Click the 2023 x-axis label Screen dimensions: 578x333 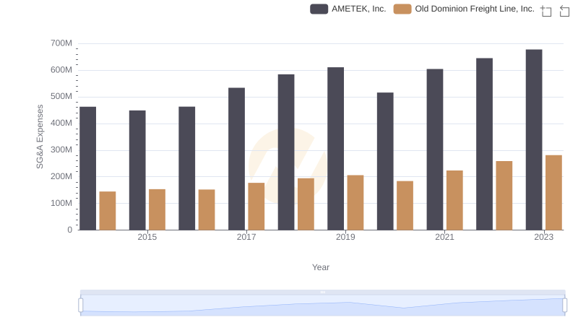click(x=544, y=237)
